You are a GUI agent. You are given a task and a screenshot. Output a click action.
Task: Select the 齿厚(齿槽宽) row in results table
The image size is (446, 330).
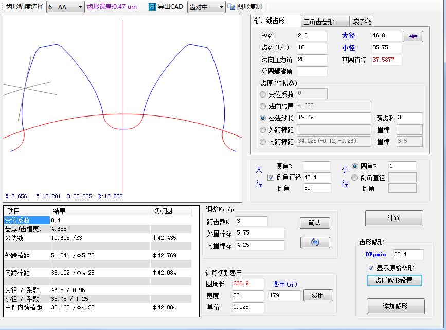(x=98, y=229)
